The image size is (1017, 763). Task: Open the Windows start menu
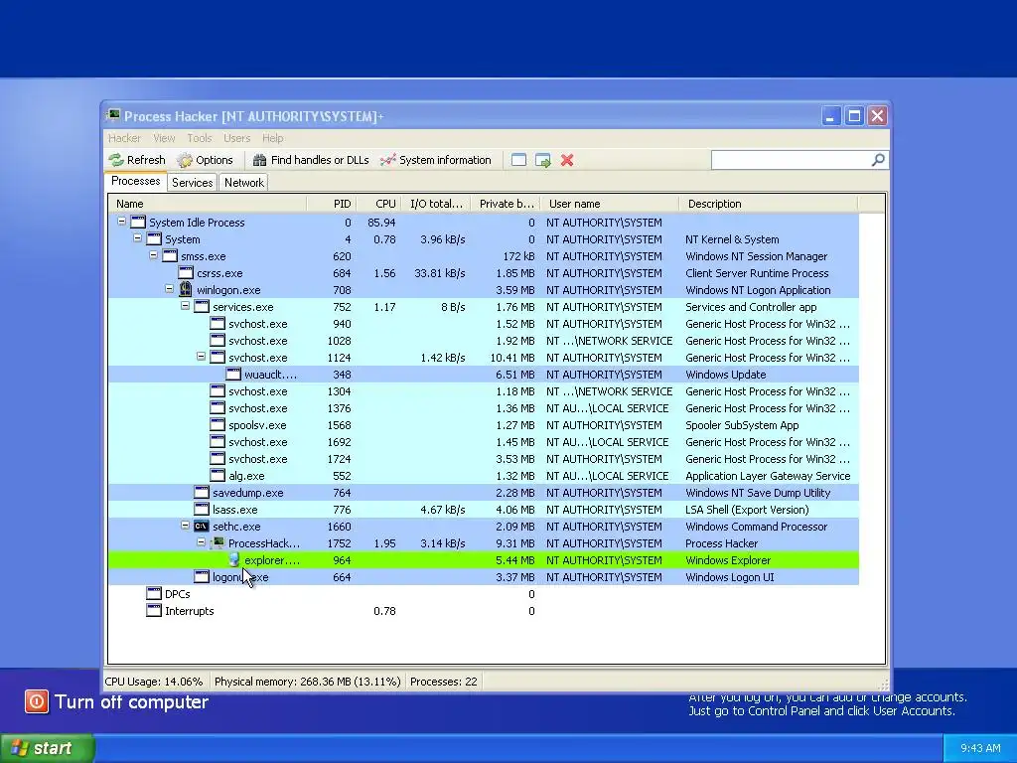[47, 748]
